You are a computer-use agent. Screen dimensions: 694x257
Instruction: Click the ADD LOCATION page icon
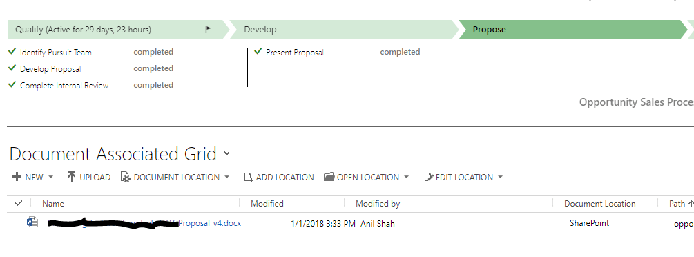coord(249,178)
